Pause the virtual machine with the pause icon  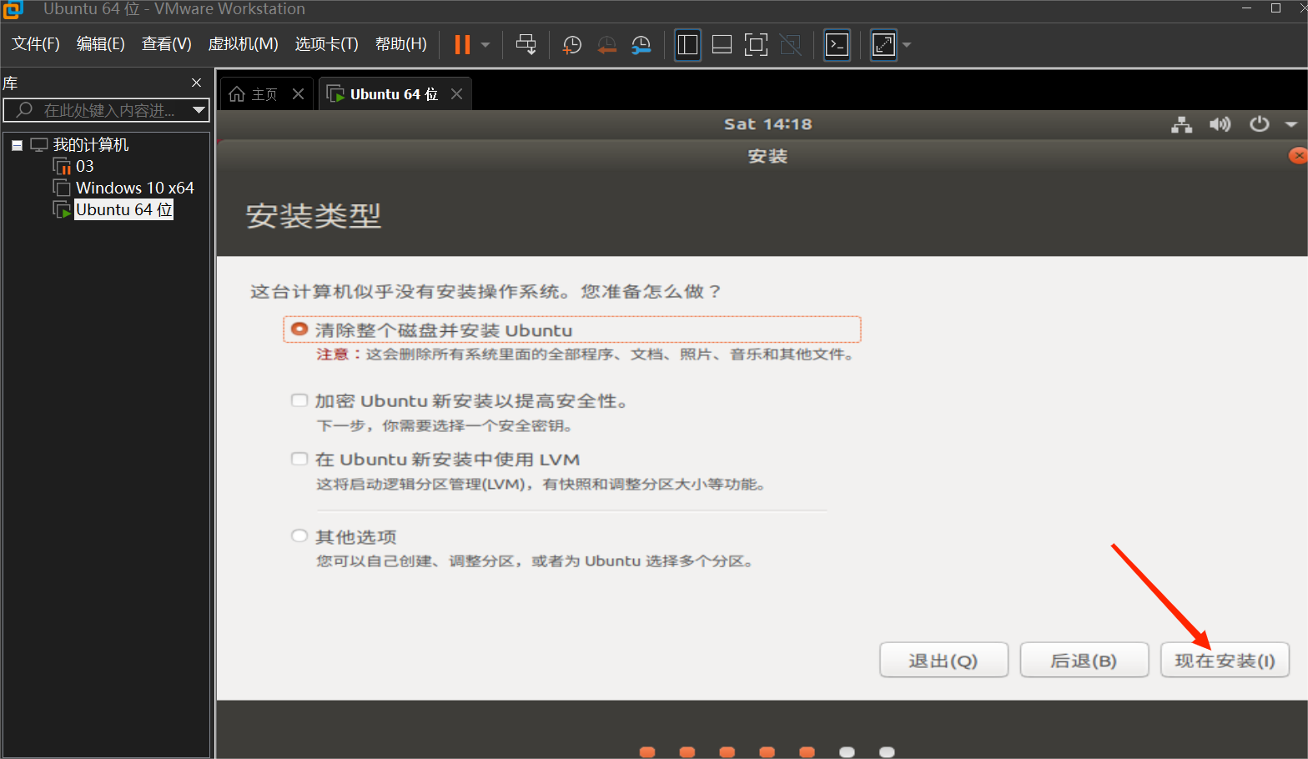click(x=462, y=44)
